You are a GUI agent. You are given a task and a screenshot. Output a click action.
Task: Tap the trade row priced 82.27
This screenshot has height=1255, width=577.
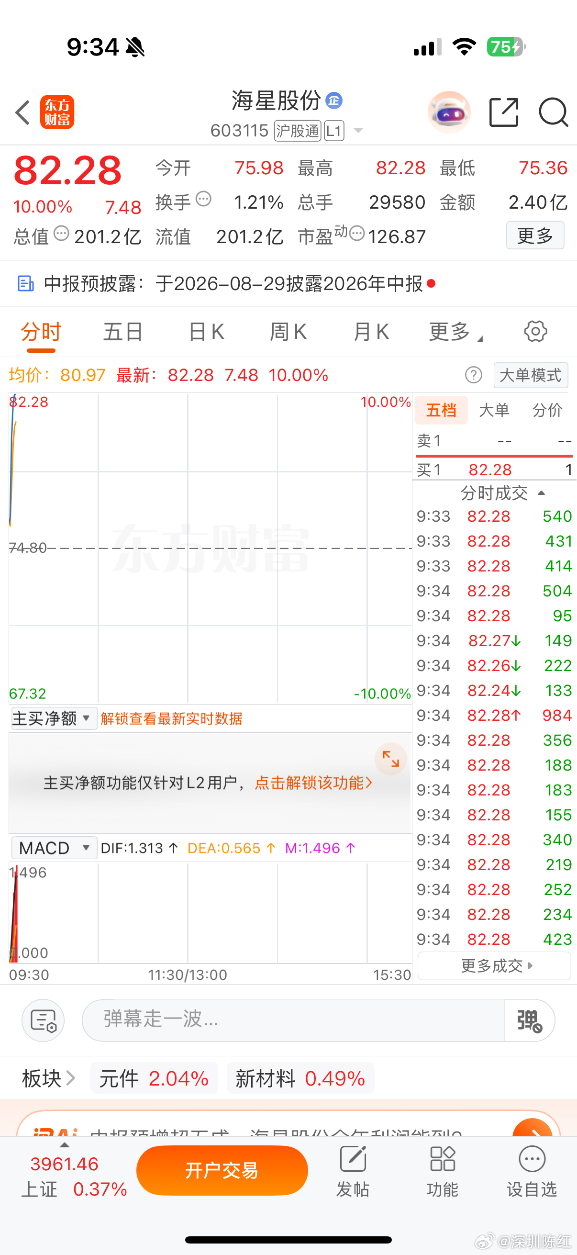coord(495,640)
